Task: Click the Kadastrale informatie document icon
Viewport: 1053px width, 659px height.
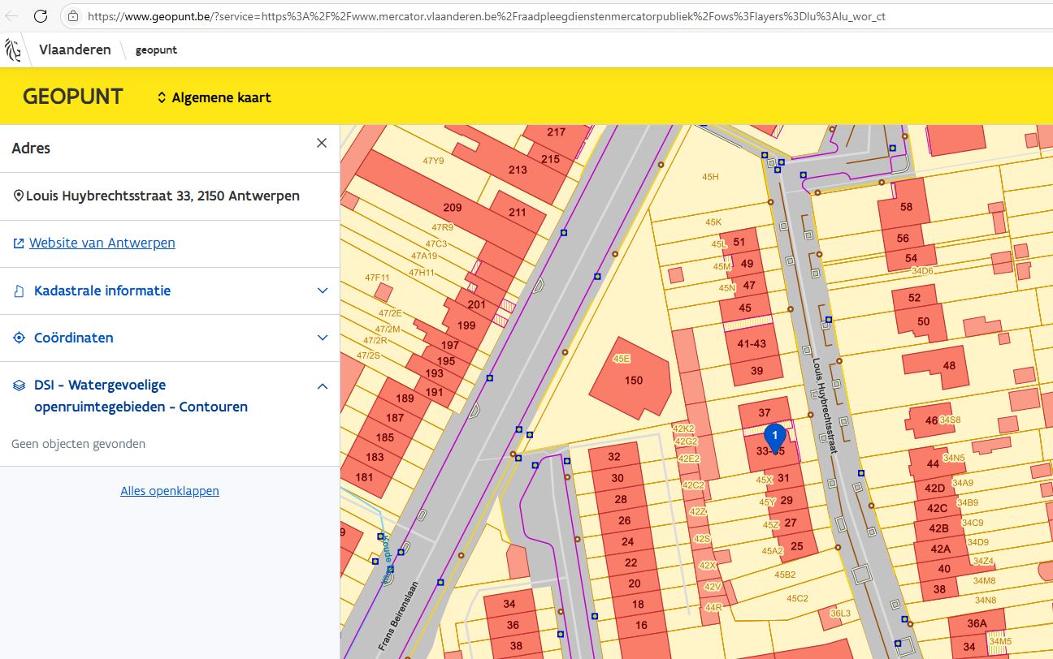Action: click(x=19, y=291)
